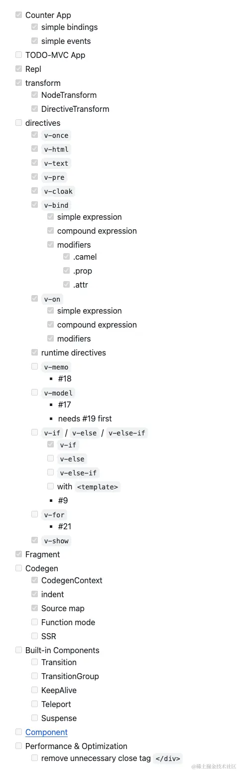The width and height of the screenshot is (238, 771).
Task: Check the v-memo directive checkbox
Action: (x=34, y=366)
